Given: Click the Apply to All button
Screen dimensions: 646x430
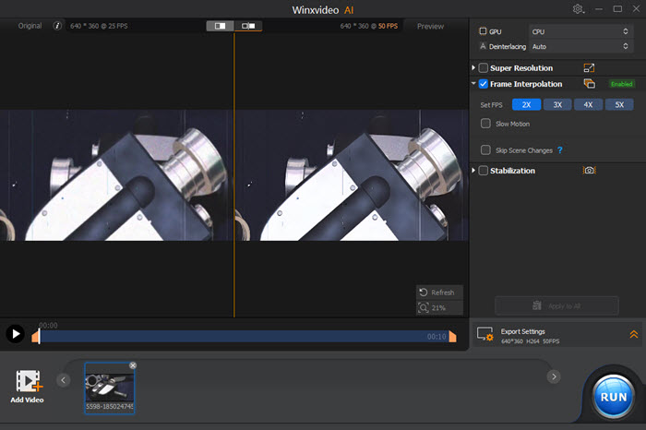Looking at the screenshot, I should (x=556, y=306).
